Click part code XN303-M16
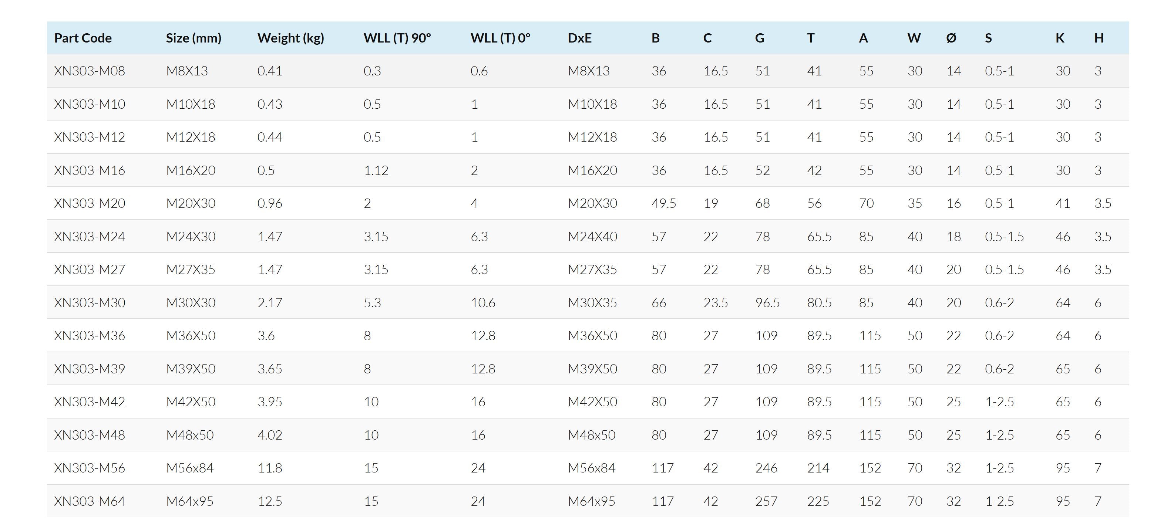1174x532 pixels. pyautogui.click(x=89, y=170)
